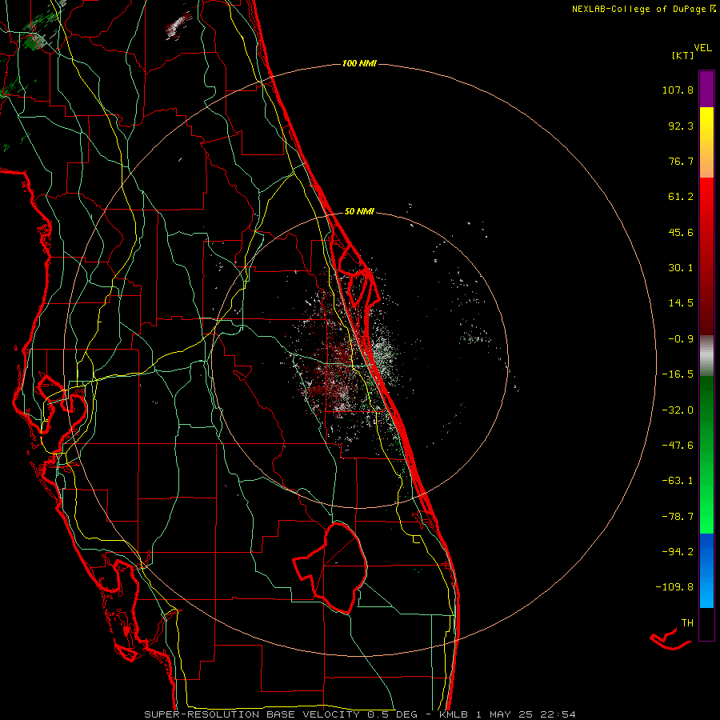The height and width of the screenshot is (720, 720).
Task: Click the blue segment of velocity color bar
Action: coord(706,570)
